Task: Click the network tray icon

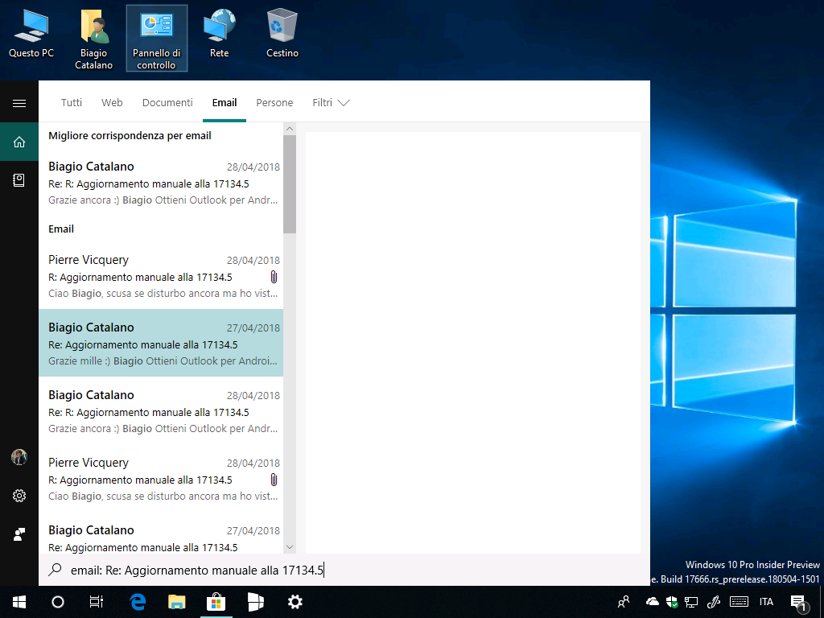Action: pyautogui.click(x=691, y=602)
